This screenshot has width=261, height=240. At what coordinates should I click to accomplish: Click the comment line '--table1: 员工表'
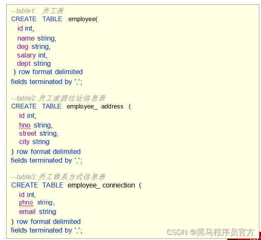(37, 11)
